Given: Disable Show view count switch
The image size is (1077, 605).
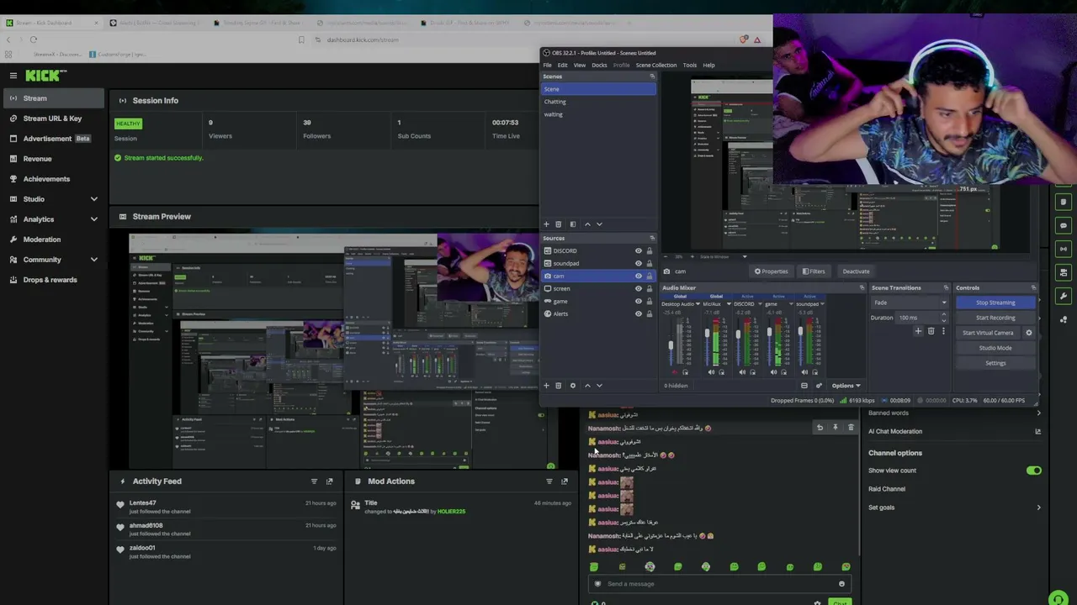Looking at the screenshot, I should [x=1034, y=471].
